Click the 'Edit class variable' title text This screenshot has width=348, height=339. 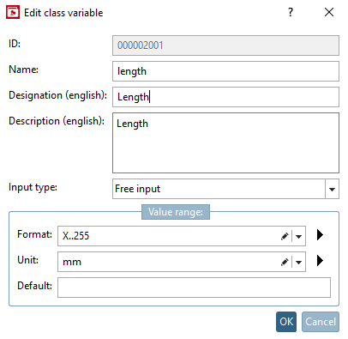pos(63,13)
